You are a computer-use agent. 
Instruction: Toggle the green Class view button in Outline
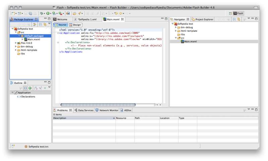[30, 88]
